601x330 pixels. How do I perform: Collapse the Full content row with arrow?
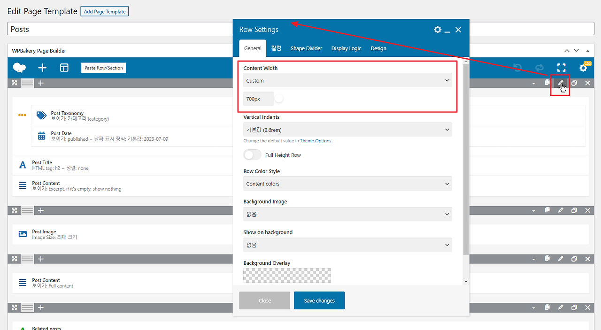533,260
